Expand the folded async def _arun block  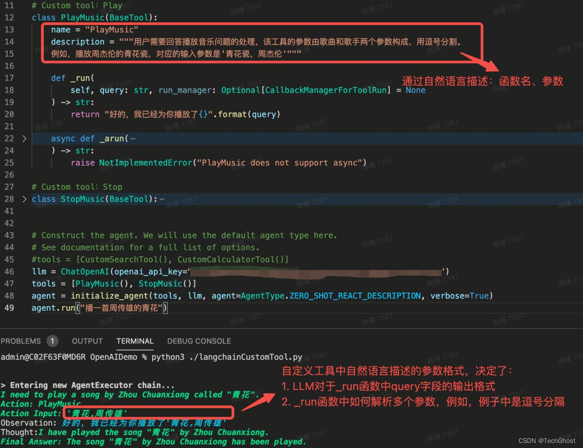[24, 139]
